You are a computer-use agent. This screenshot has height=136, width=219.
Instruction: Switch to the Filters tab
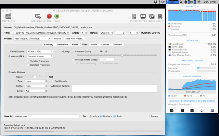click(x=75, y=44)
